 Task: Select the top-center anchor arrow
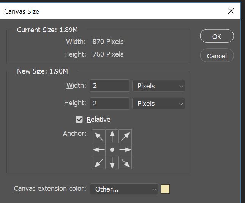(x=112, y=136)
